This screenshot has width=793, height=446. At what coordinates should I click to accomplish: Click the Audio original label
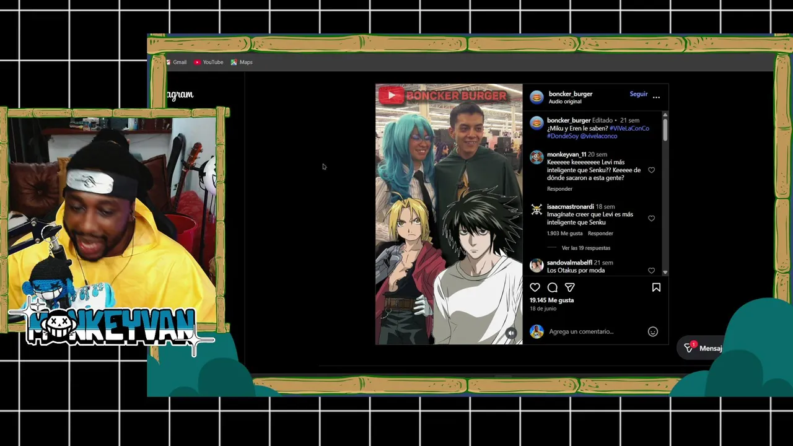click(x=564, y=102)
